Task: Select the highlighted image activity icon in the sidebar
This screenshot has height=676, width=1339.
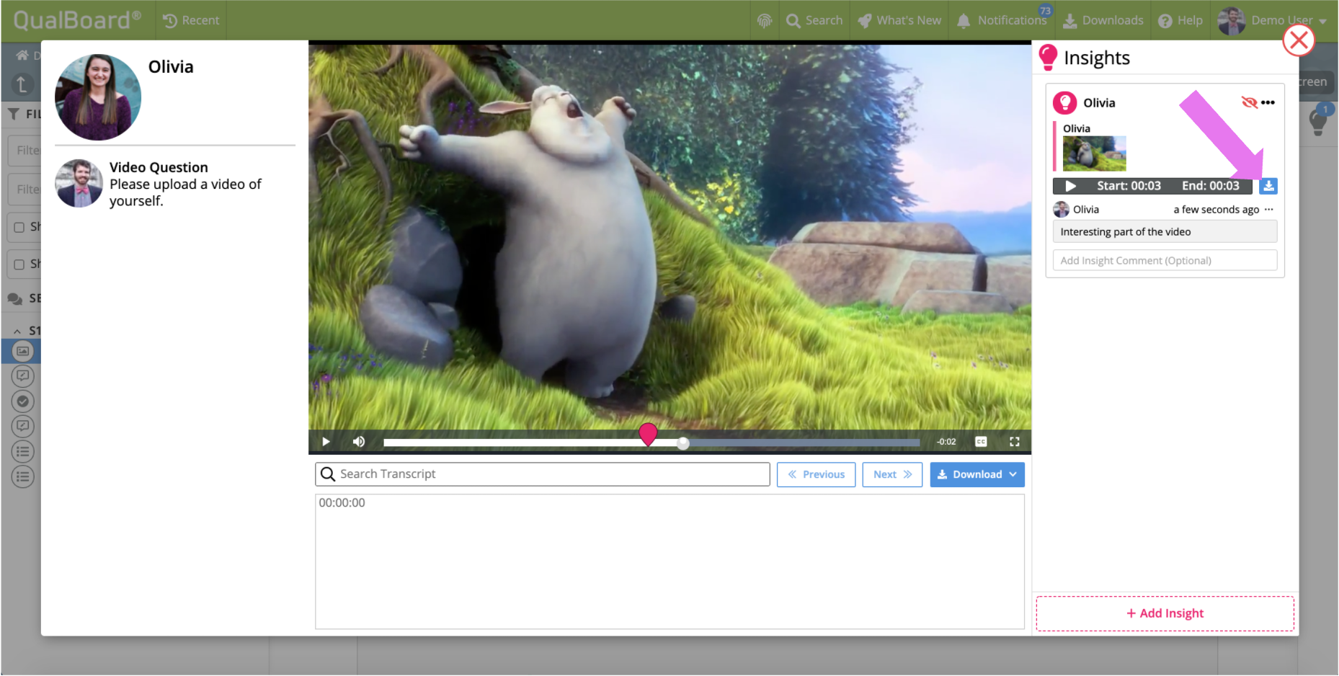Action: coord(23,351)
